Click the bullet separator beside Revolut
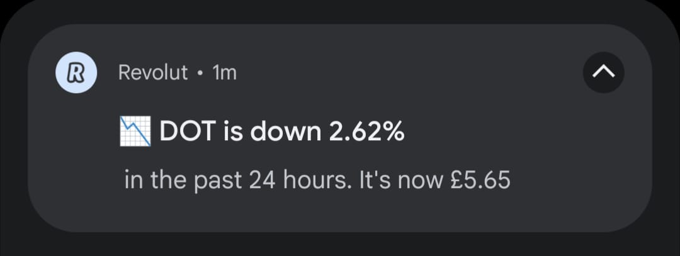This screenshot has height=256, width=680. pos(200,73)
